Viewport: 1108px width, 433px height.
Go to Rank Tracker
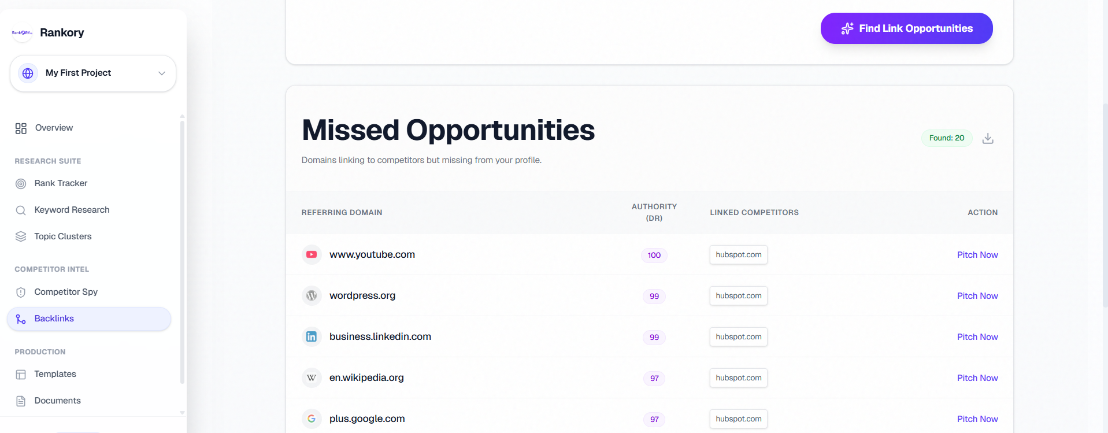(x=61, y=183)
